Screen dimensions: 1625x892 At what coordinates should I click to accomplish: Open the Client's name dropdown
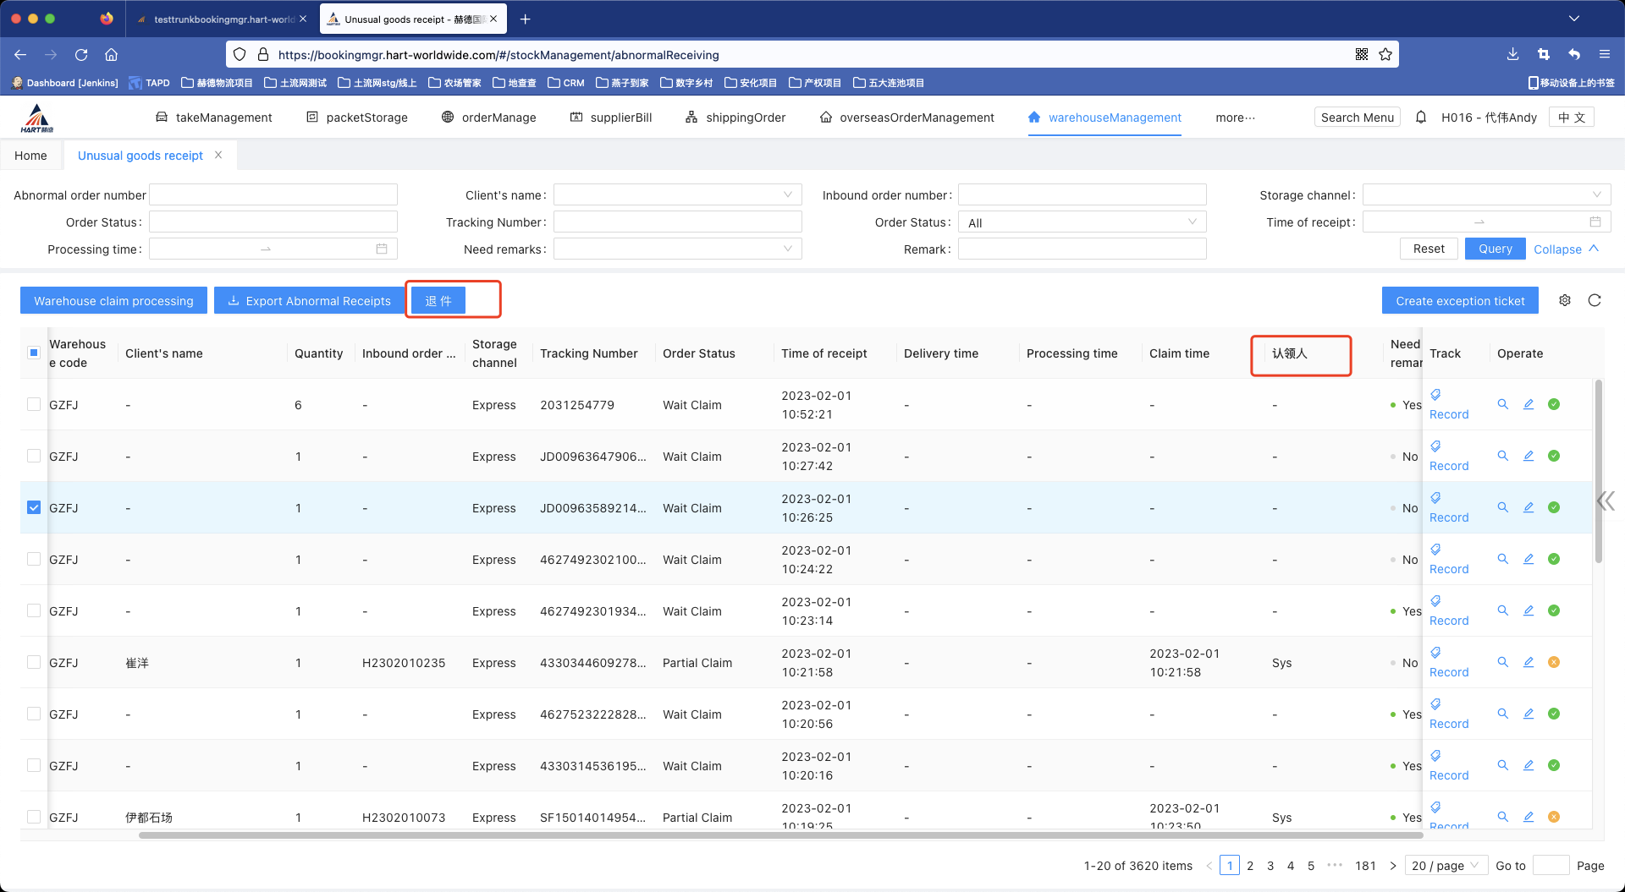677,195
